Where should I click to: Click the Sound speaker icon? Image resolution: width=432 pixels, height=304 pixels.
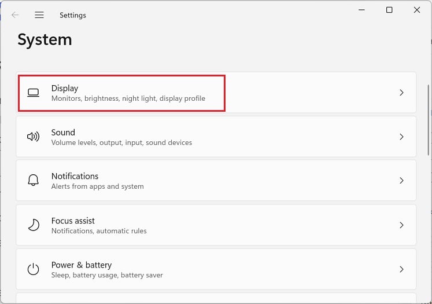[x=33, y=137]
